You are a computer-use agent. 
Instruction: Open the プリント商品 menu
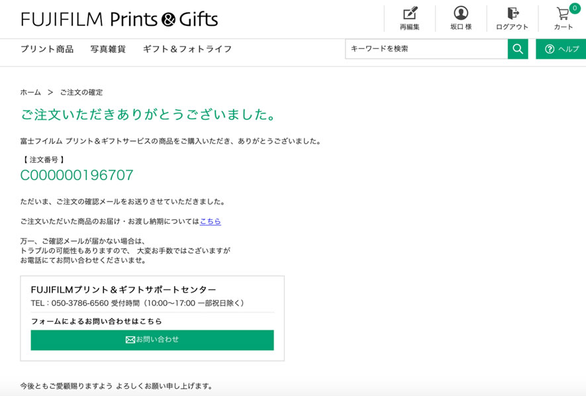click(x=47, y=49)
